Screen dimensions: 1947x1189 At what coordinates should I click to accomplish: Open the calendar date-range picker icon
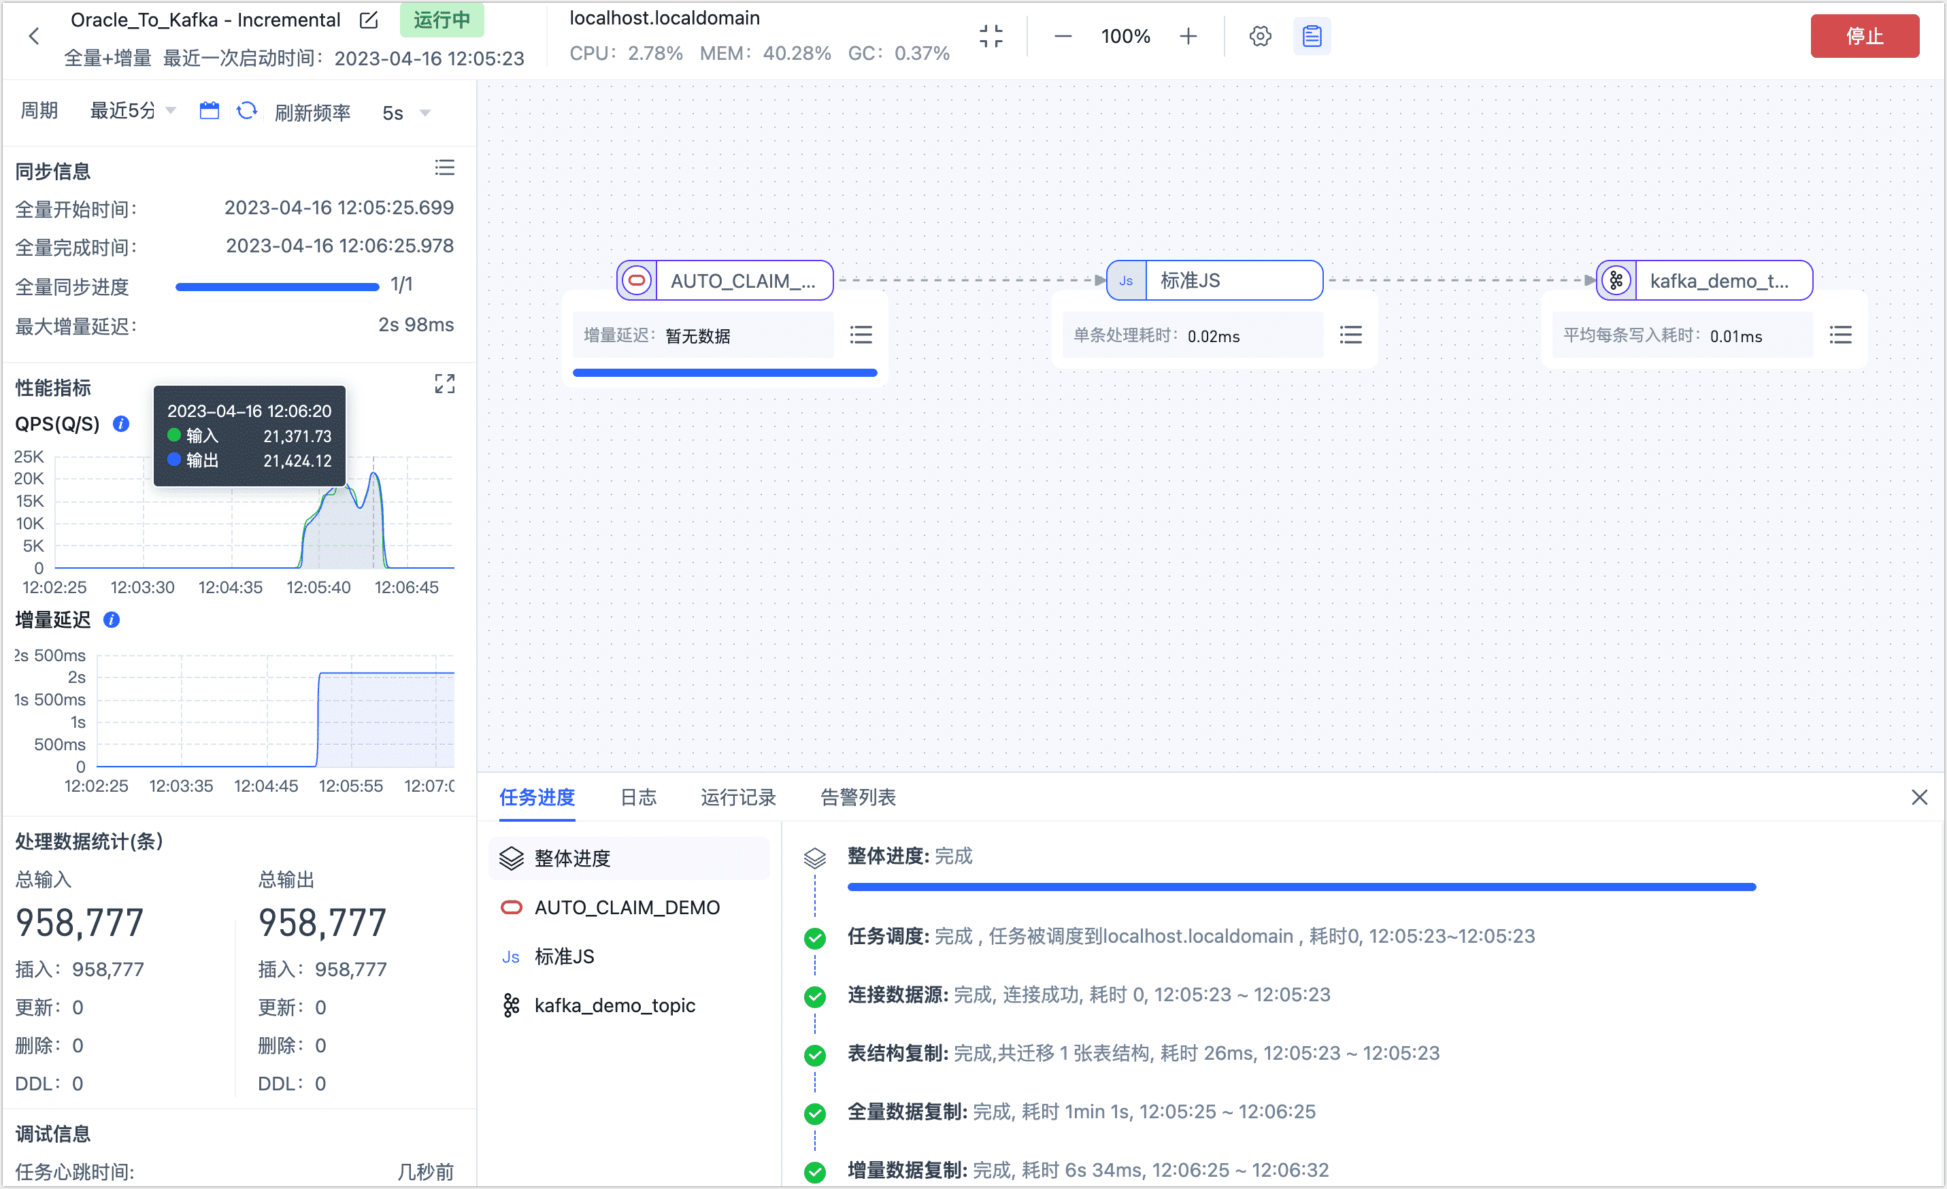point(210,111)
